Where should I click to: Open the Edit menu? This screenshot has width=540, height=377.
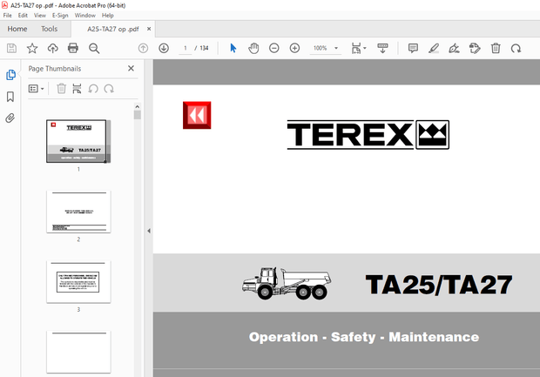[x=23, y=16]
